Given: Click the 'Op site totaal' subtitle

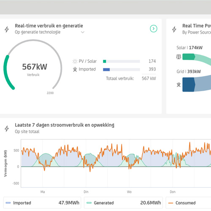Looking at the screenshot, I should tap(27, 132).
